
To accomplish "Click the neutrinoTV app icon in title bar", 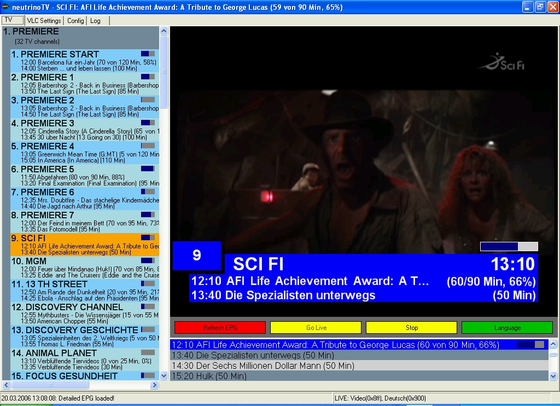I will tap(7, 7).
